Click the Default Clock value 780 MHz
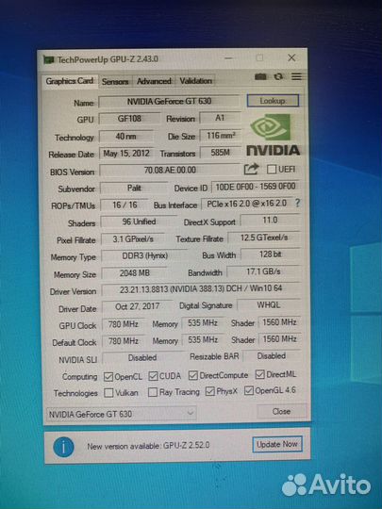 pos(124,341)
